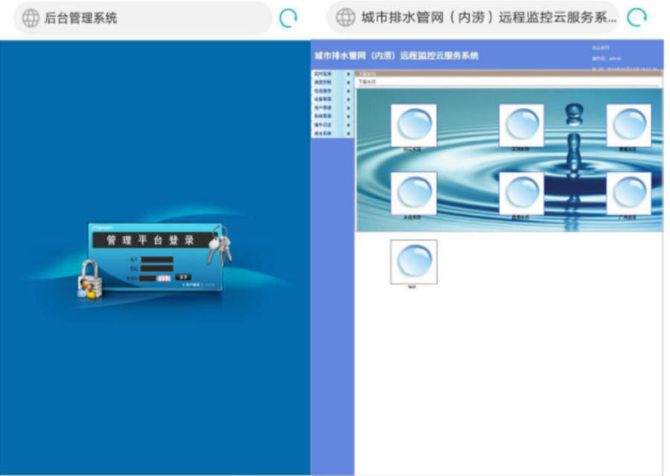
Task: Open the 用户管理 sidebar menu item
Action: [323, 108]
